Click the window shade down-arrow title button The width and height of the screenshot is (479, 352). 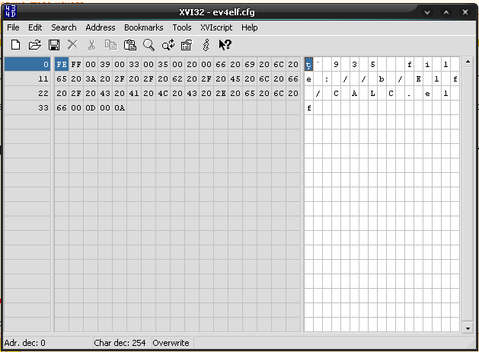coord(427,12)
